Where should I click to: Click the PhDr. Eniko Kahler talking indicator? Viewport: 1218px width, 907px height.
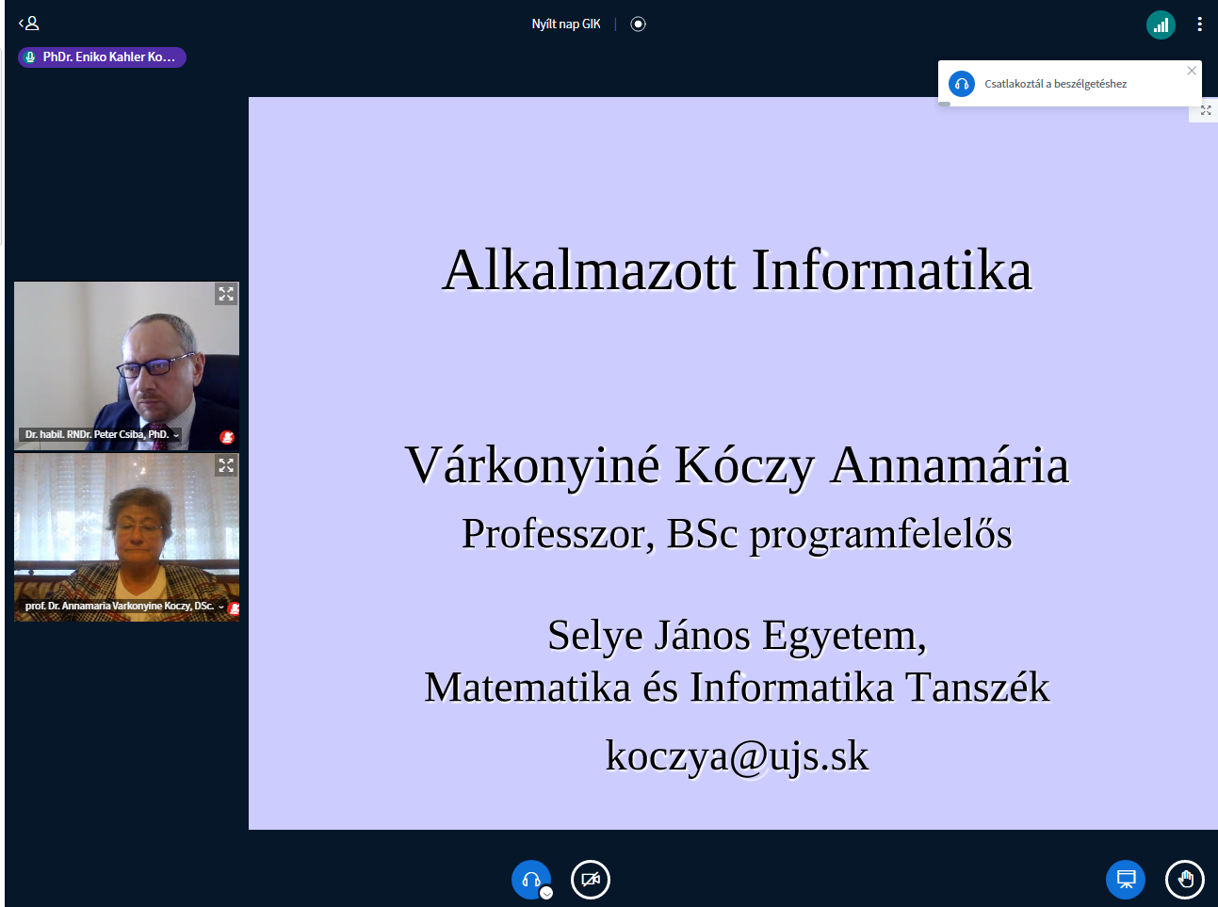coord(102,57)
